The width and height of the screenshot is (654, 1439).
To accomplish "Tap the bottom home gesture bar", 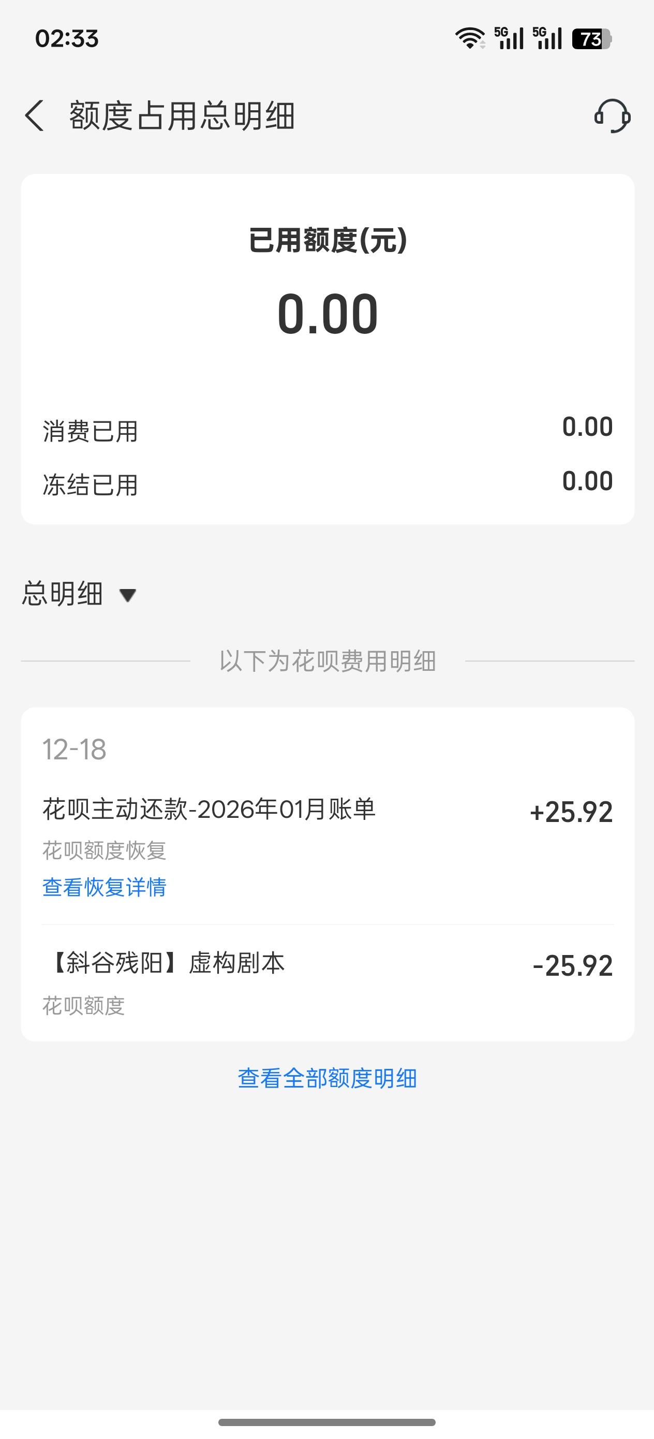I will pyautogui.click(x=326, y=1422).
